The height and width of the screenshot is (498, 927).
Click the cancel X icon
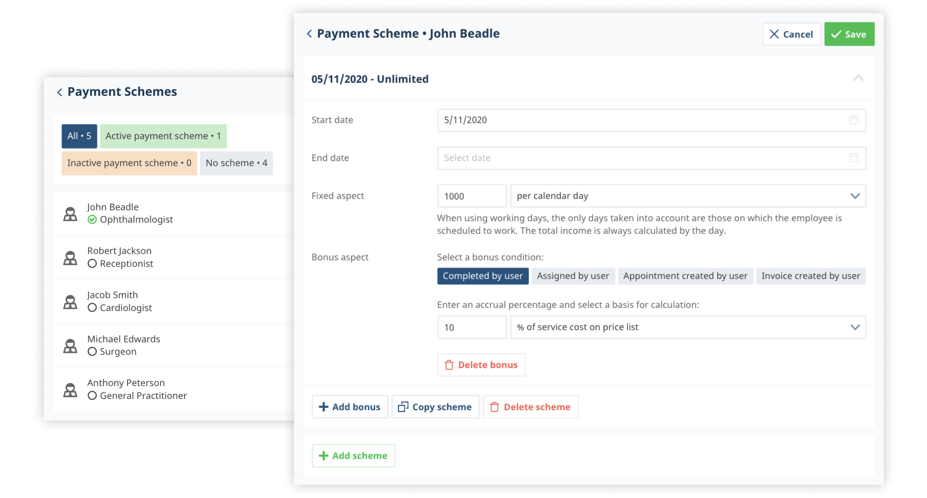click(775, 34)
